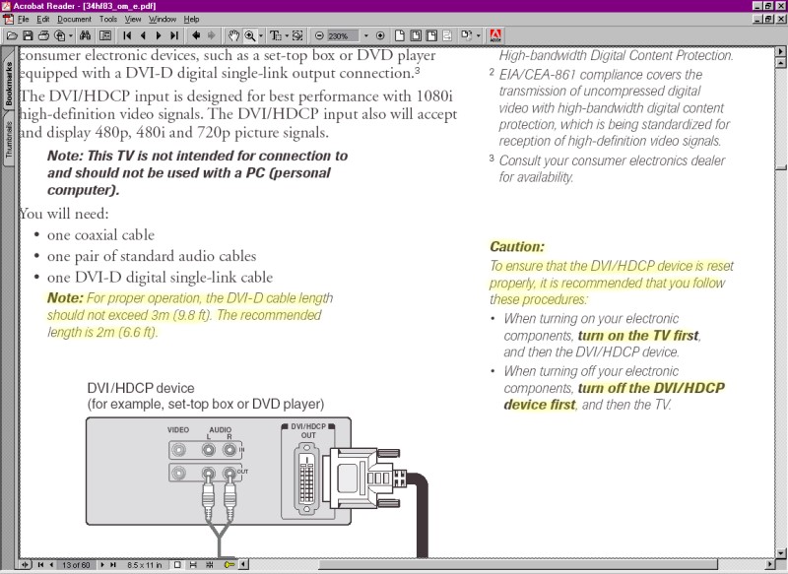
Task: Select the Graphics Select tool
Action: (x=297, y=35)
